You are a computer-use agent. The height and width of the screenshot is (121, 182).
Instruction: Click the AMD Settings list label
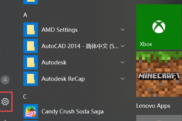[59, 30]
